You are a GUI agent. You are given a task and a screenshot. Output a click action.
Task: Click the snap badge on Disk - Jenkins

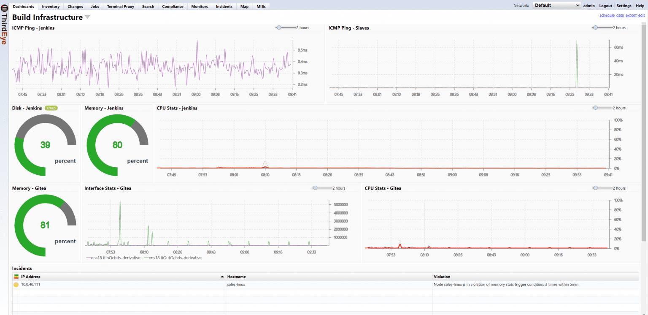tap(51, 108)
